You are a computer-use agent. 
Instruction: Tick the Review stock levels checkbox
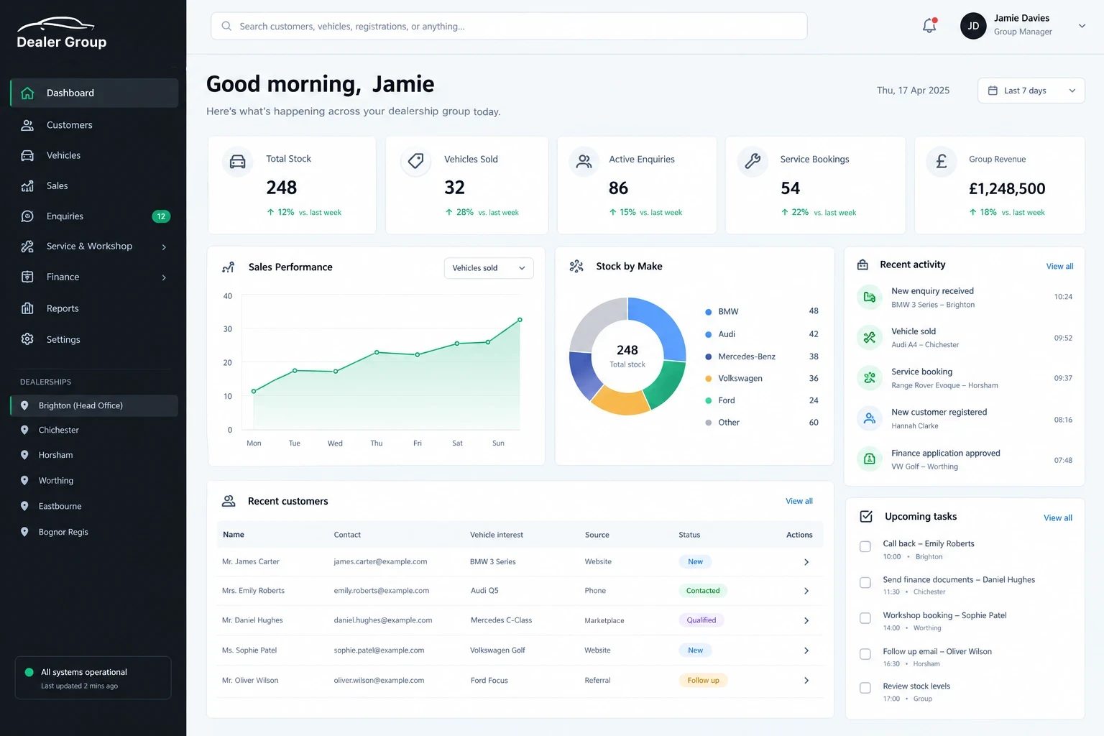(x=865, y=688)
